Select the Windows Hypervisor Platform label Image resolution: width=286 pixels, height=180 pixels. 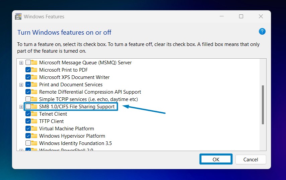72,136
